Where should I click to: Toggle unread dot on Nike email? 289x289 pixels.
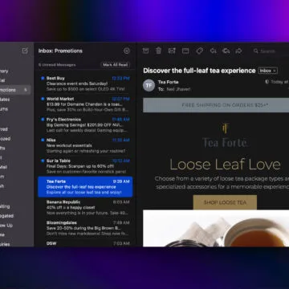point(43,140)
